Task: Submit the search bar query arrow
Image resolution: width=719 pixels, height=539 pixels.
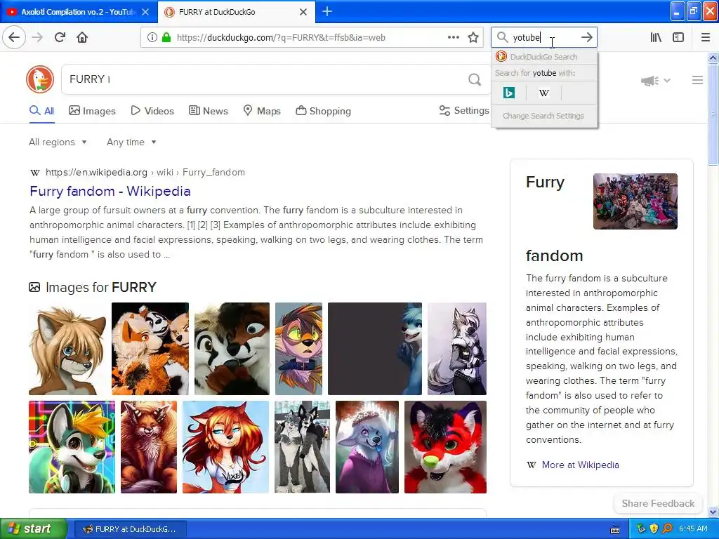Action: [586, 37]
